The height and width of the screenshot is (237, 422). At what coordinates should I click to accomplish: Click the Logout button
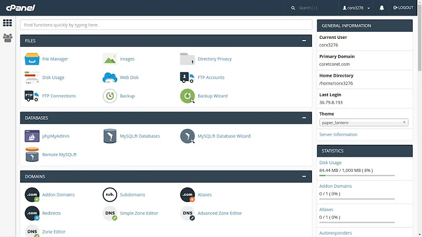(403, 8)
